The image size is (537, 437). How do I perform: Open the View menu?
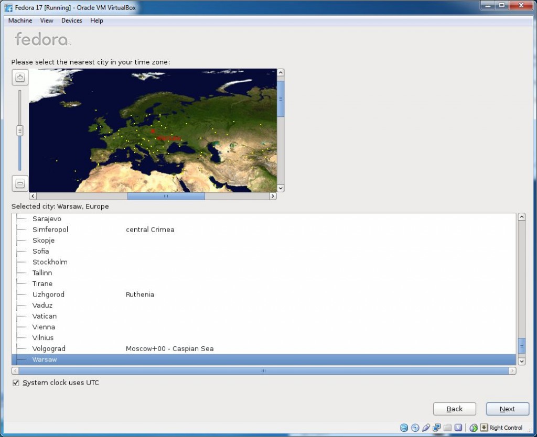[x=47, y=20]
